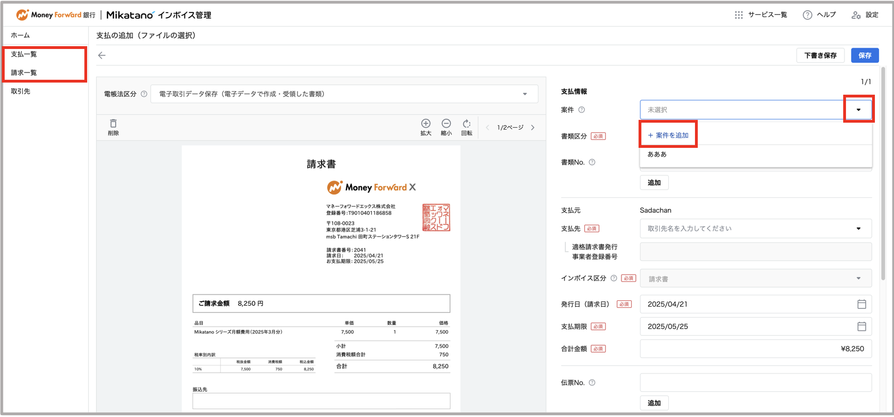Open the インボイス区分 dropdown
Viewport: 894px width, 417px height.
756,278
